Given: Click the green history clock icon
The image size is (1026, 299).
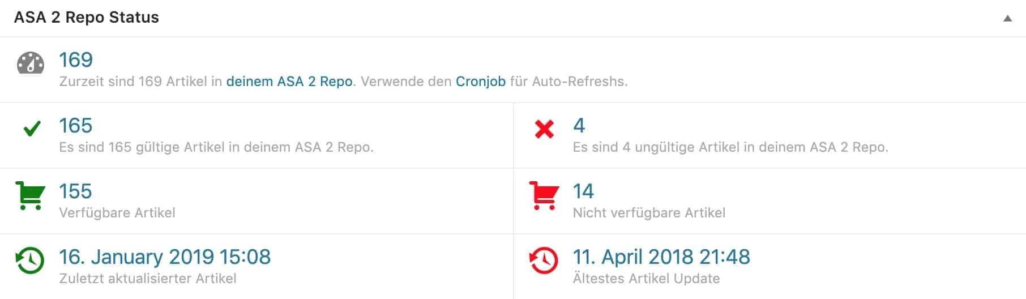Looking at the screenshot, I should point(30,261).
